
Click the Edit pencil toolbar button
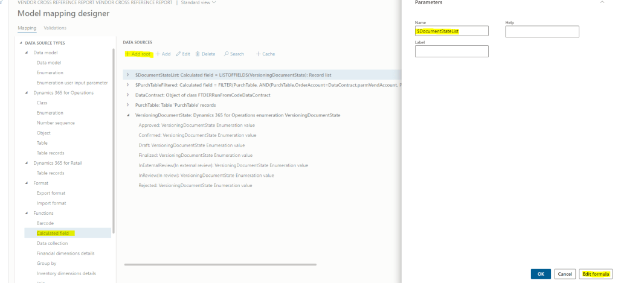[183, 54]
